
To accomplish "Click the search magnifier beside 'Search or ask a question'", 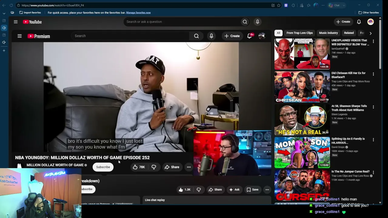I will [245, 22].
